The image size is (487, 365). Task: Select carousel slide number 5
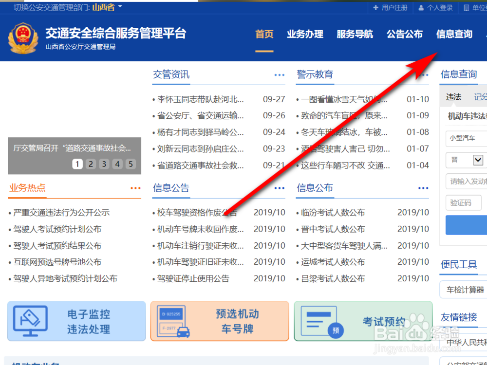(x=130, y=164)
